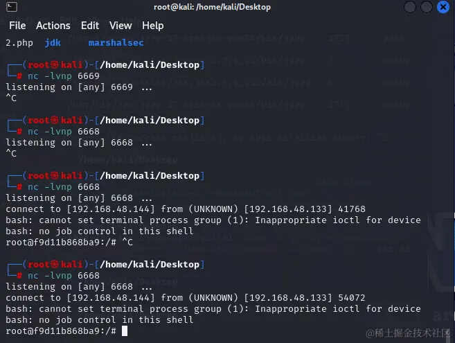Click the final root@f9d11b868ba9 prompt

(x=61, y=331)
